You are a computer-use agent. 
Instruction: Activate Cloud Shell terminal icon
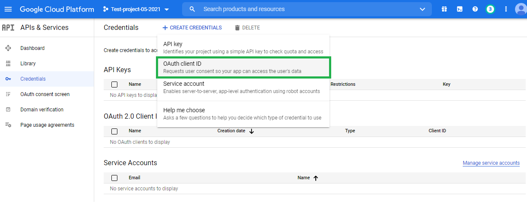click(x=460, y=9)
